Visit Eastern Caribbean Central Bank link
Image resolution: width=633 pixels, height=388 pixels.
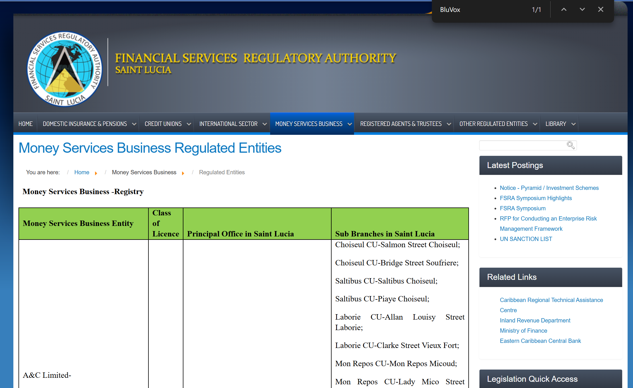click(540, 341)
